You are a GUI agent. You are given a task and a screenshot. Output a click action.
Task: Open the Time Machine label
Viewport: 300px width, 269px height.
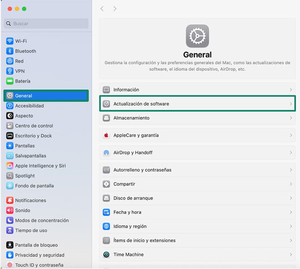129,255
